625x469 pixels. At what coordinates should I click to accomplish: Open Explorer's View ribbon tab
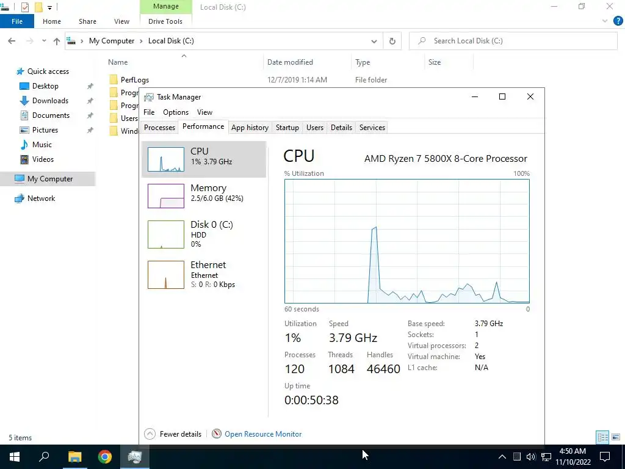(x=121, y=21)
